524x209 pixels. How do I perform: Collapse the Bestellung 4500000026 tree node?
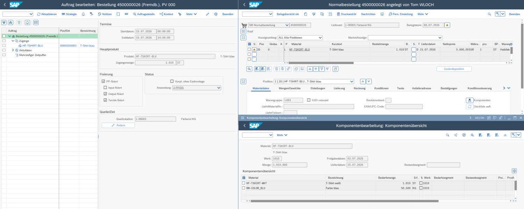(9, 36)
